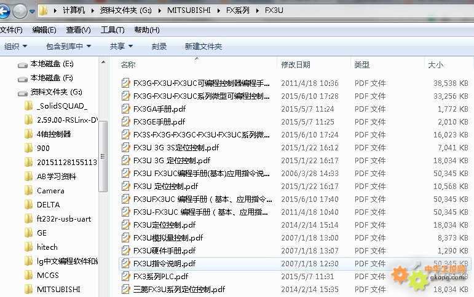
Task: Click PDF icon of FX3G·FX3U·FX3UC系列微型可编程控制
Action: pyautogui.click(x=125, y=96)
